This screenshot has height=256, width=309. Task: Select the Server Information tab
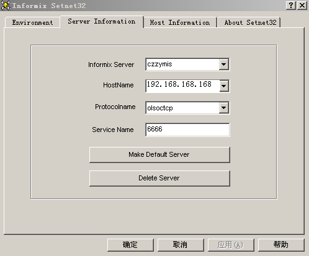click(102, 22)
